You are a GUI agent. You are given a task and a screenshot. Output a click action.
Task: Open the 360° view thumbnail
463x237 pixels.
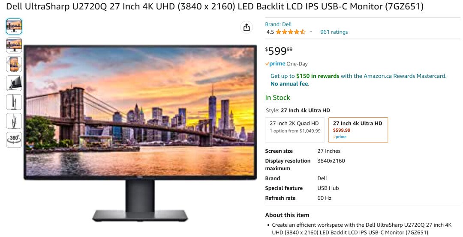pyautogui.click(x=14, y=140)
